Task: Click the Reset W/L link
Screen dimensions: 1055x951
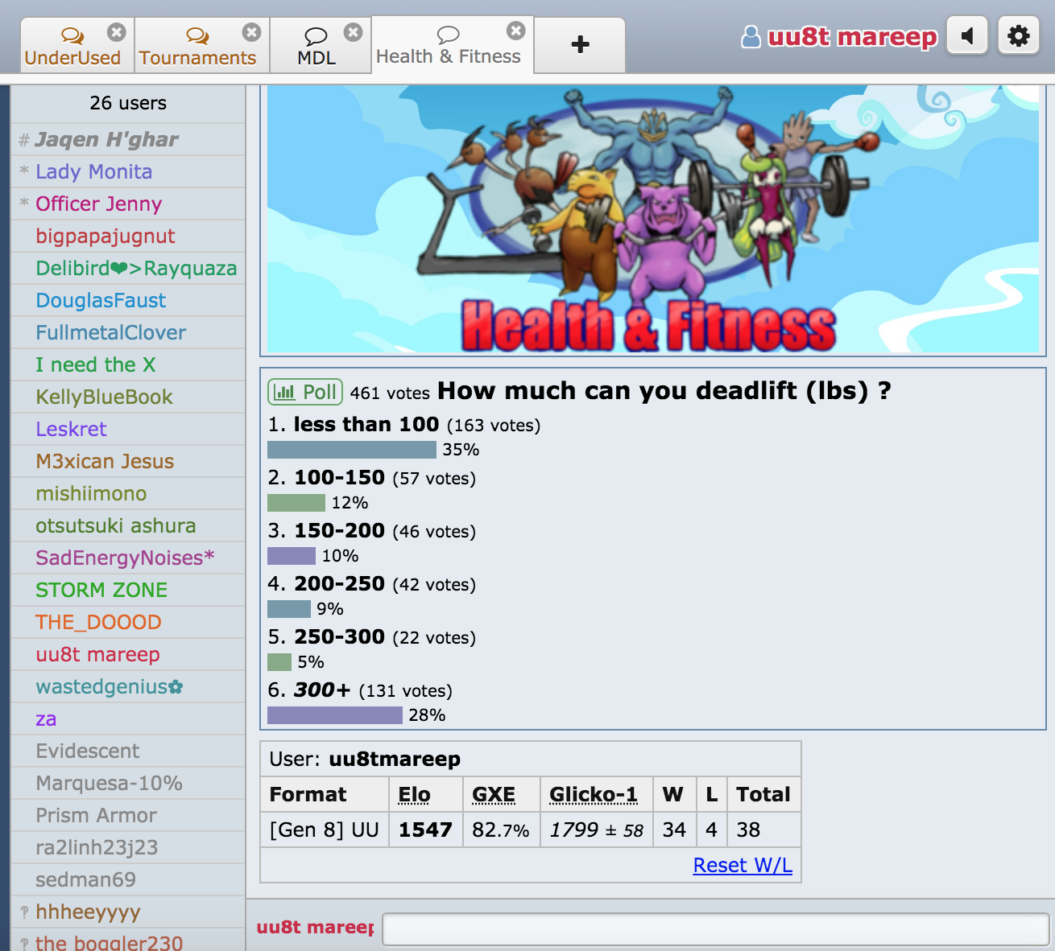Action: (742, 865)
